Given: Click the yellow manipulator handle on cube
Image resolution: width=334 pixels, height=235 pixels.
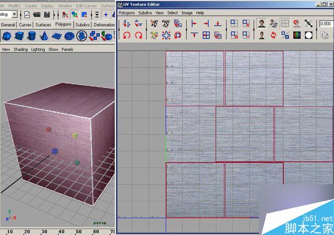Looking at the screenshot, I should (x=75, y=135).
